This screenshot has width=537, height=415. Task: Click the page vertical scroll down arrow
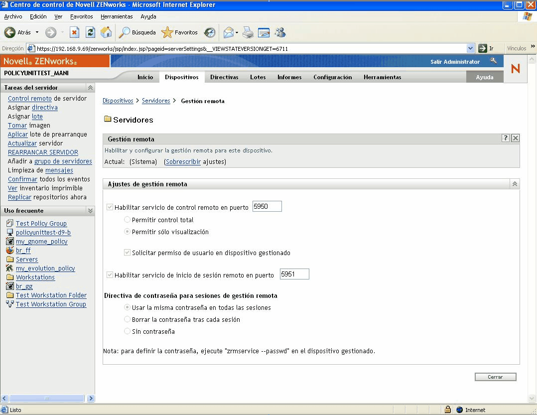(x=532, y=398)
